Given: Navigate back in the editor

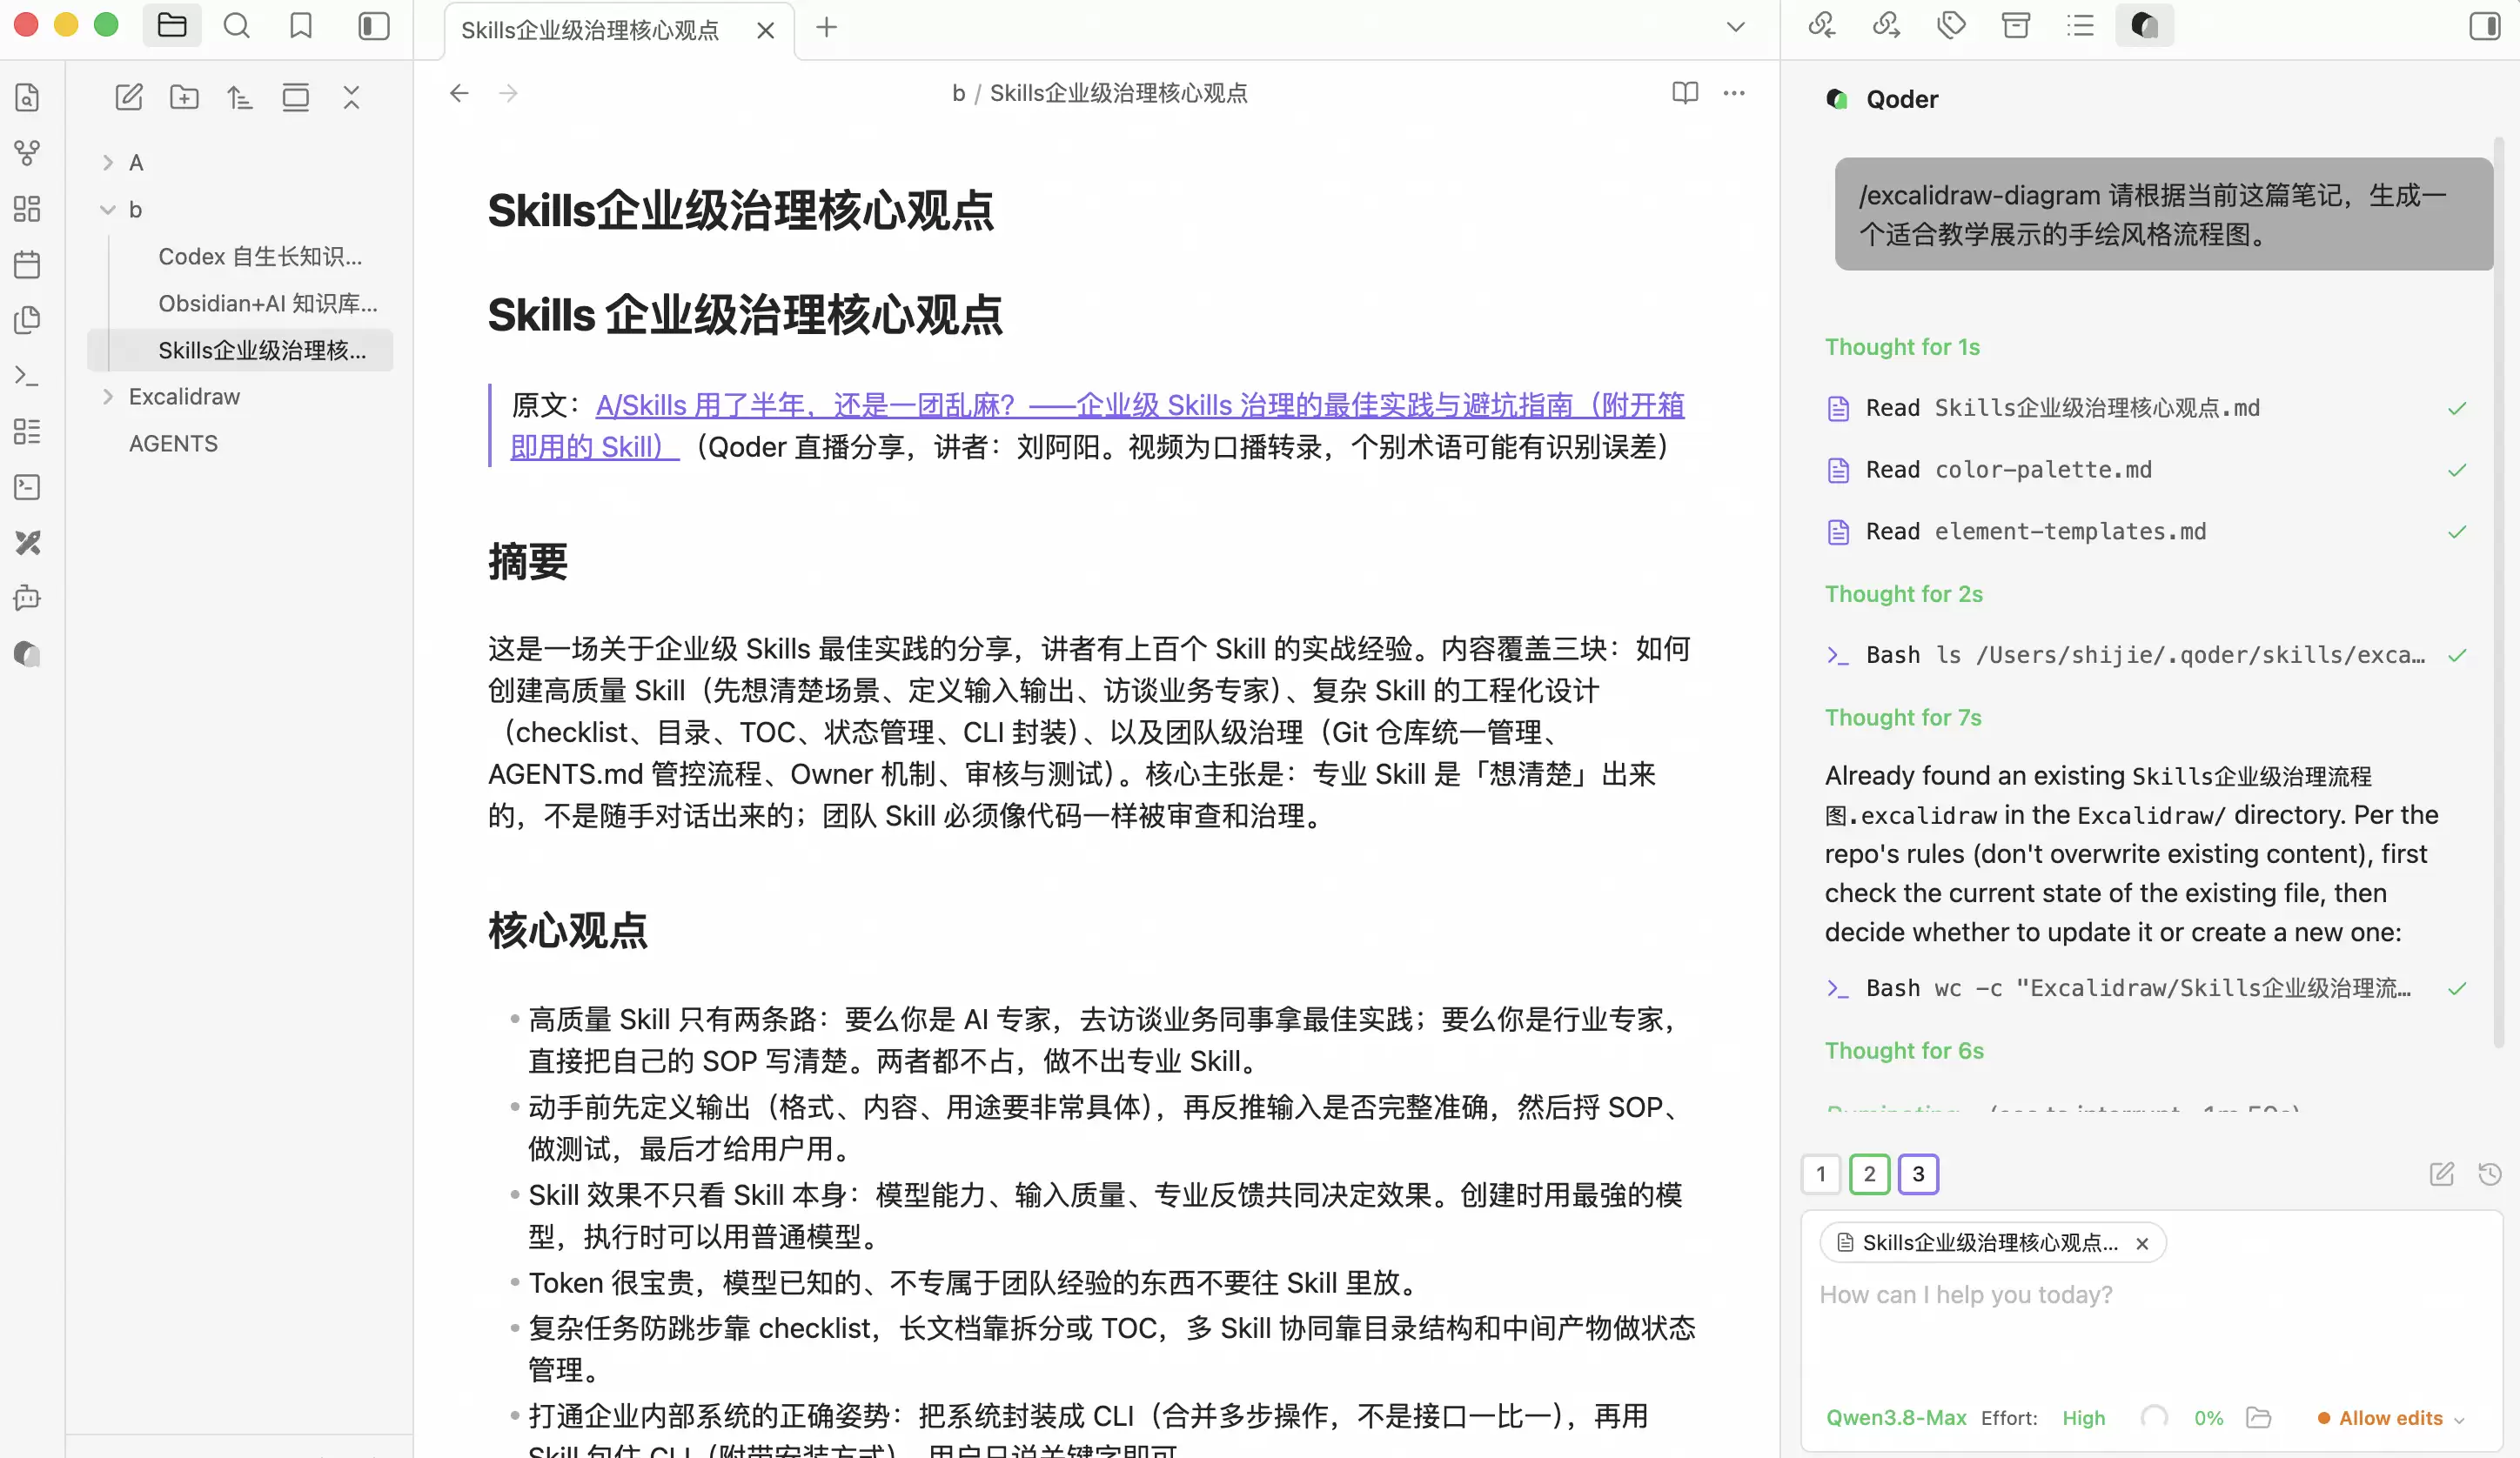Looking at the screenshot, I should click(459, 93).
